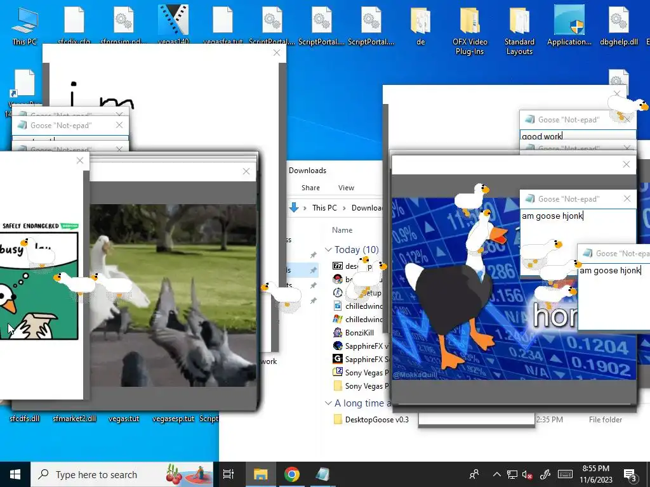Select the vegas140 desktop shortcut
Screen dimensions: 650x487
point(173,24)
